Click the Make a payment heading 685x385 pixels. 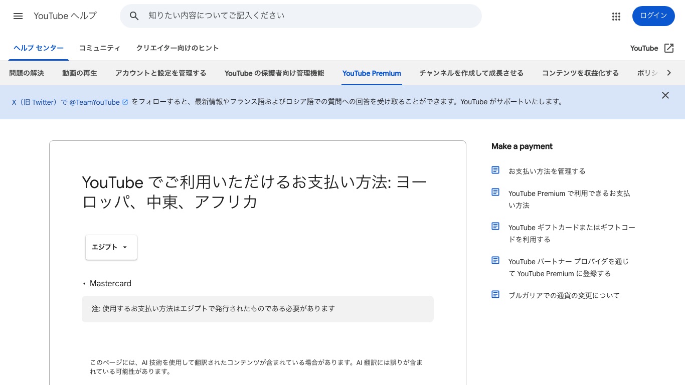[x=522, y=146]
